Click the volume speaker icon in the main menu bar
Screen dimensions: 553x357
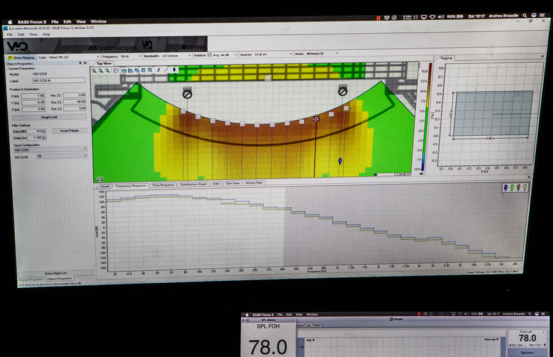[441, 17]
